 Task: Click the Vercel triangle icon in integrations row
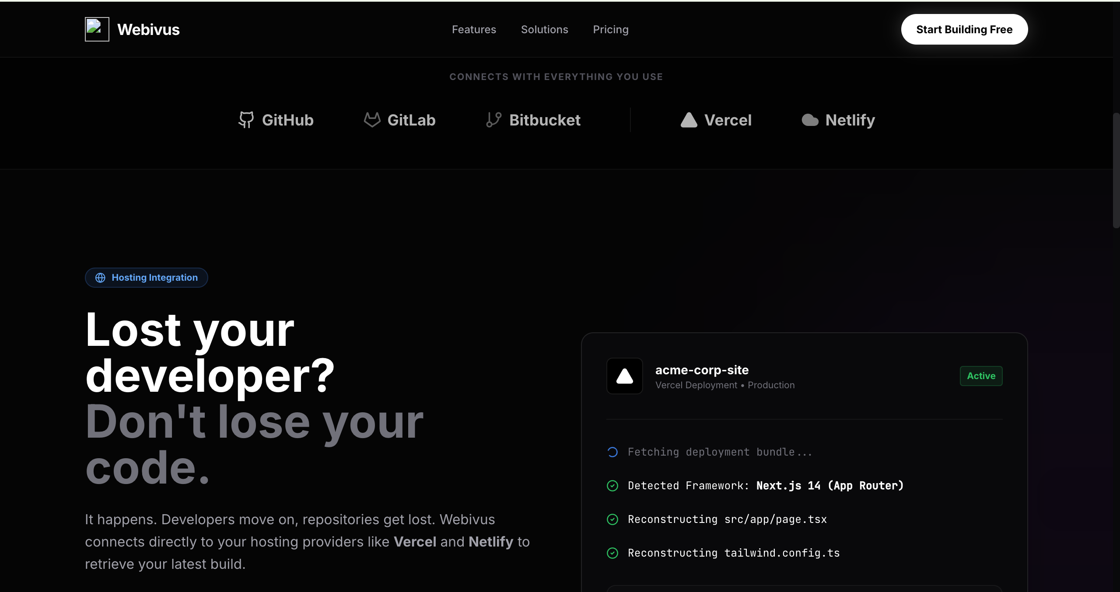689,120
